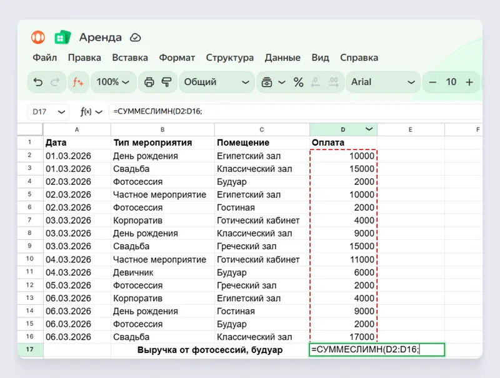The height and width of the screenshot is (378, 500).
Task: Click the orange Yandex 360 logo icon
Action: [x=38, y=37]
